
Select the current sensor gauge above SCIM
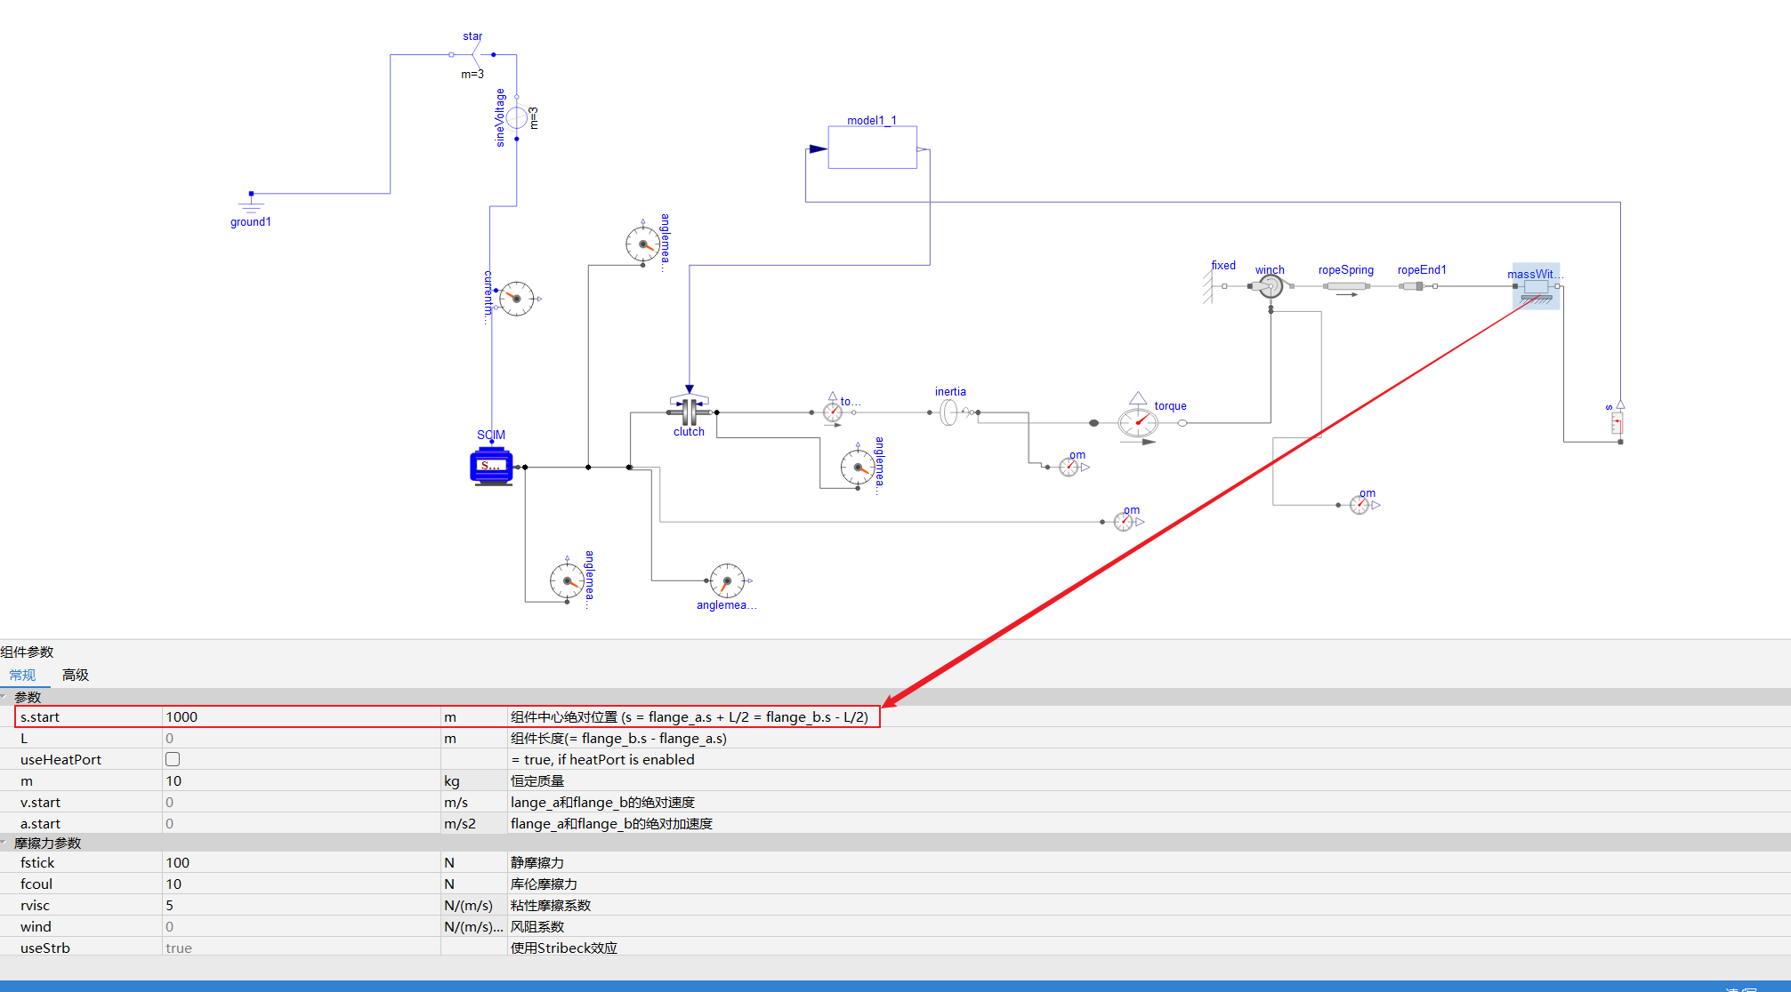point(516,299)
